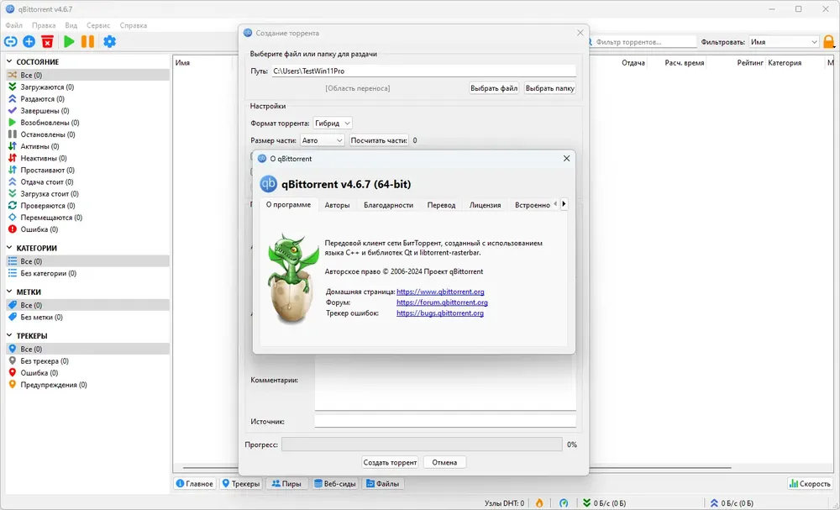Click the green resume play toolbar icon

point(69,41)
